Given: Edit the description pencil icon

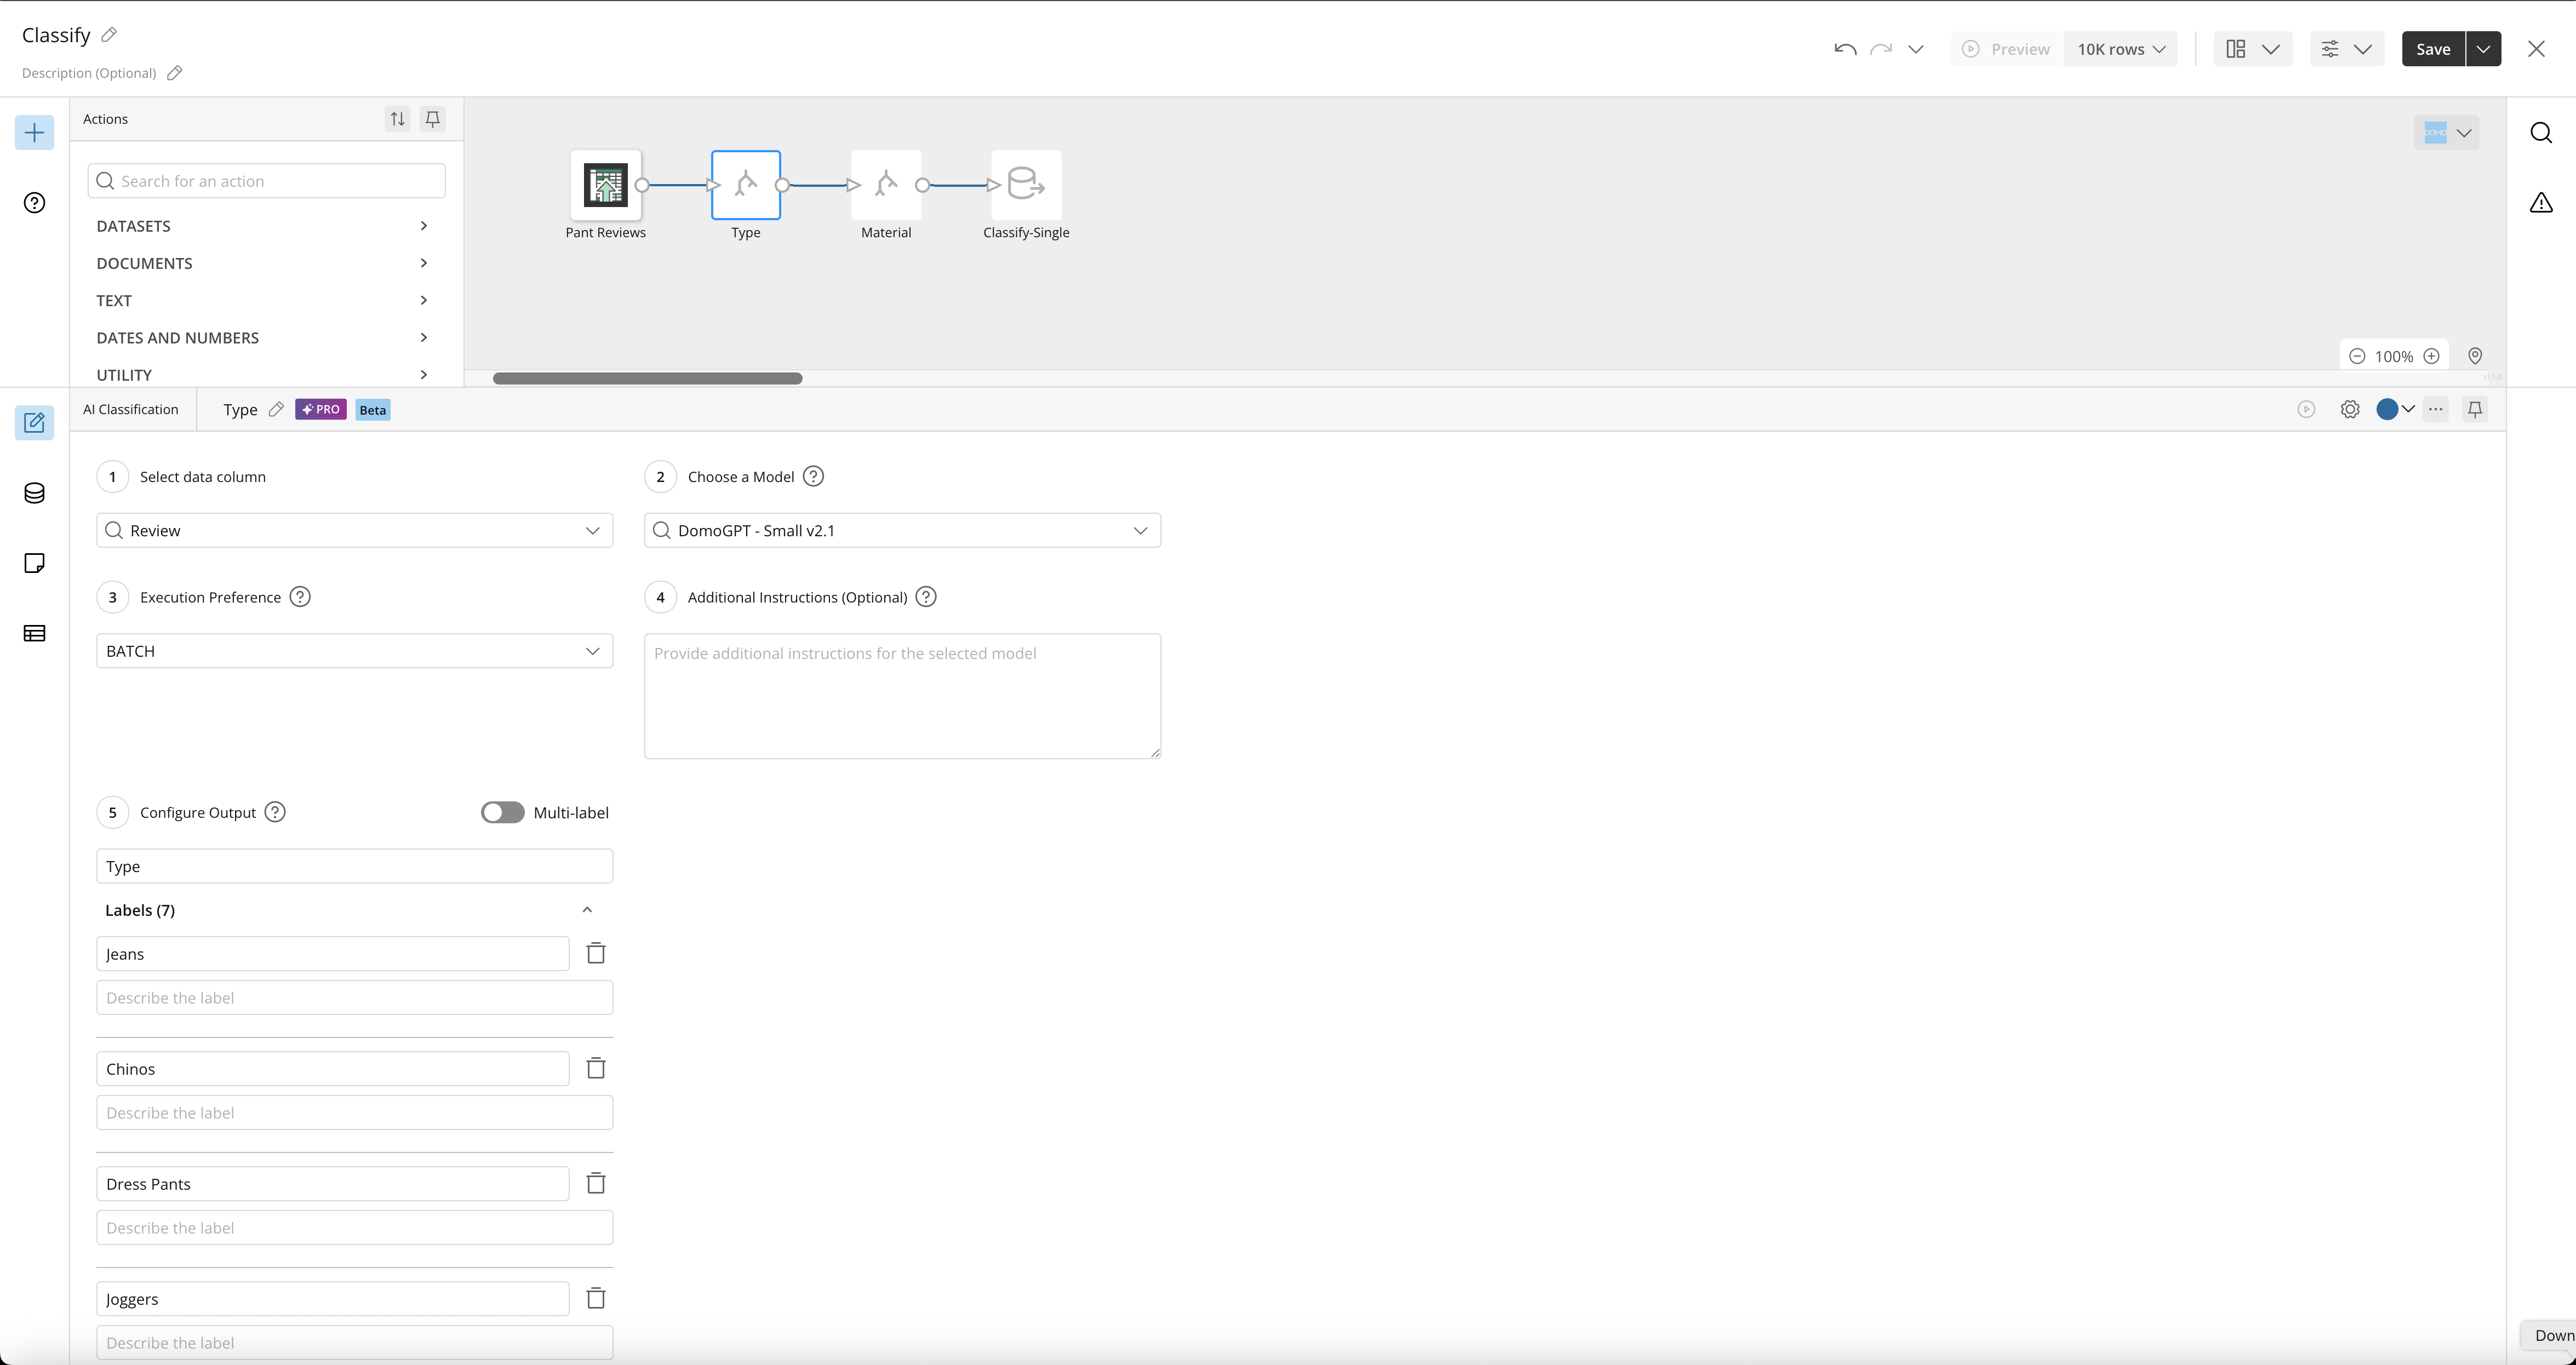Looking at the screenshot, I should [x=175, y=73].
